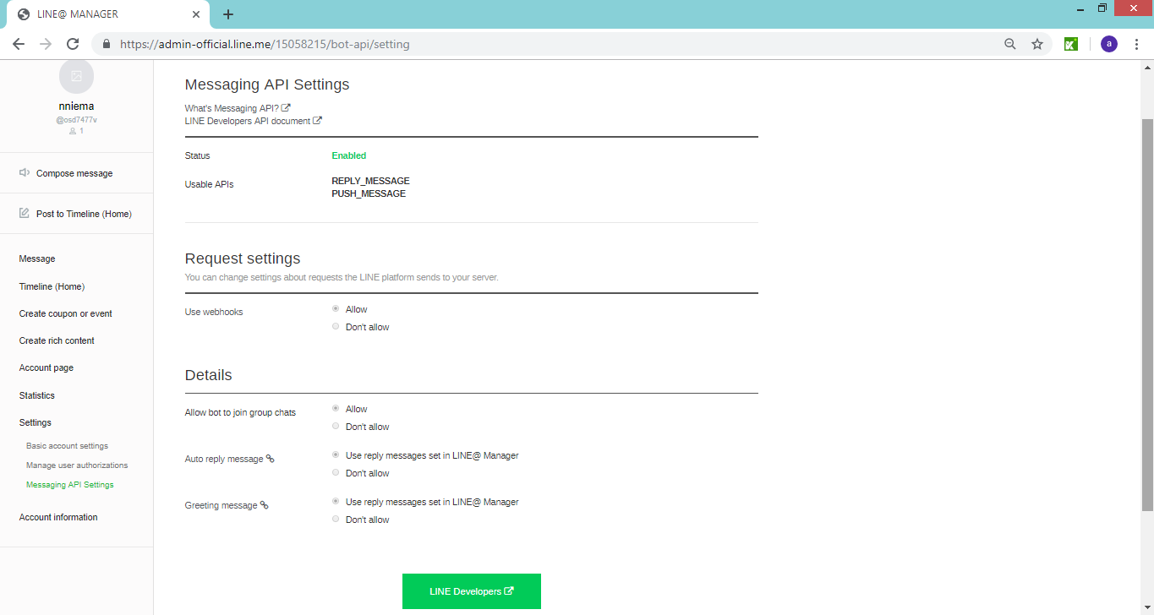Click the PUSH_MESSAGE text
This screenshot has width=1154, height=615.
click(x=369, y=193)
